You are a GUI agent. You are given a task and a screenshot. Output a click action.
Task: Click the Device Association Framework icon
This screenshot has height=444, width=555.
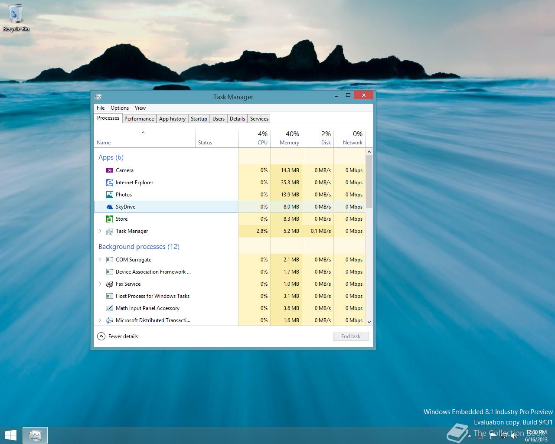(110, 272)
